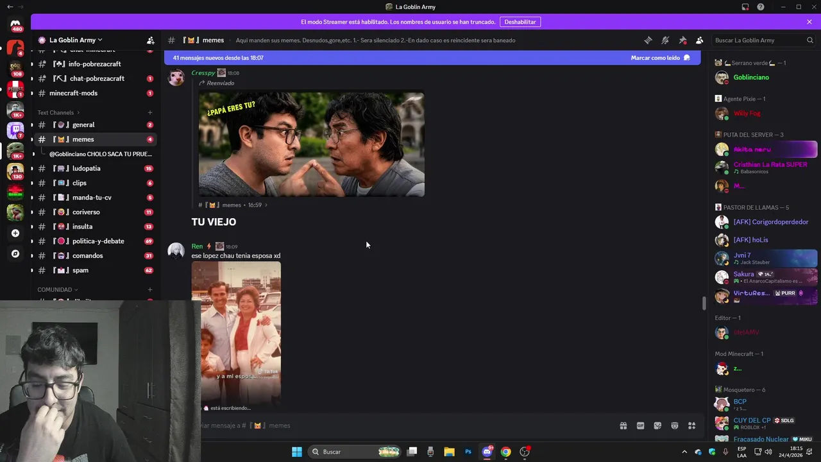Open the general channel

coord(94,124)
